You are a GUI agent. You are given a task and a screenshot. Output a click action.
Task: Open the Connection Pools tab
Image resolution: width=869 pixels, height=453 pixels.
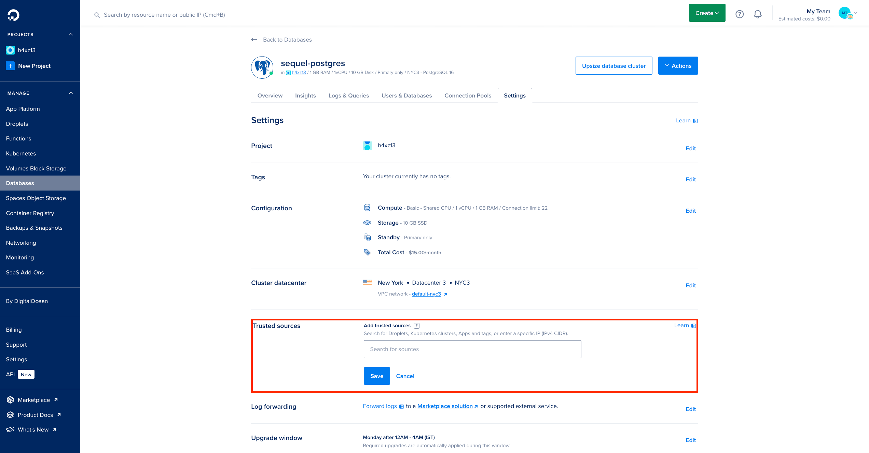468,95
